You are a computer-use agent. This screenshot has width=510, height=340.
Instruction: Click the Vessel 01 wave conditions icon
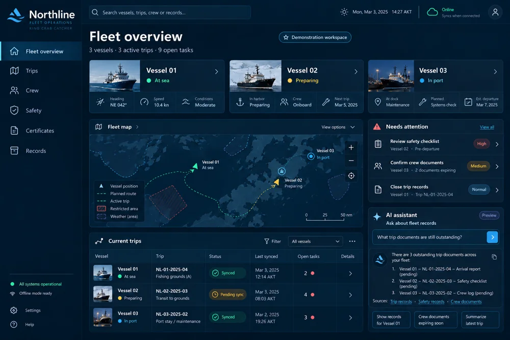(186, 102)
